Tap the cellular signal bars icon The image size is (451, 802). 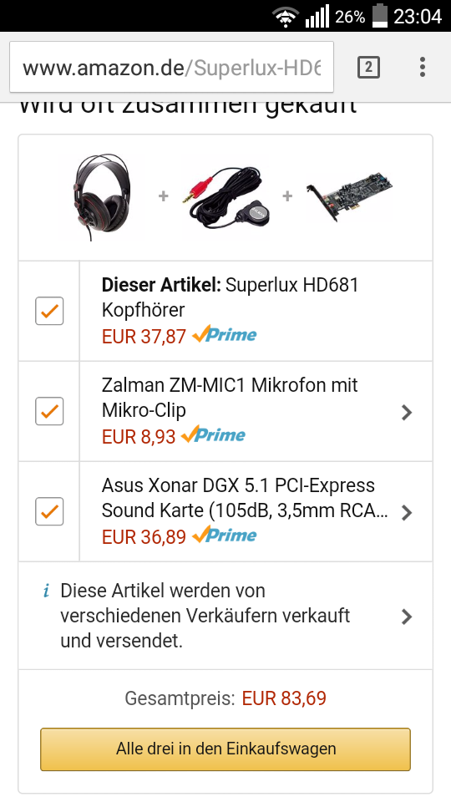pos(317,18)
